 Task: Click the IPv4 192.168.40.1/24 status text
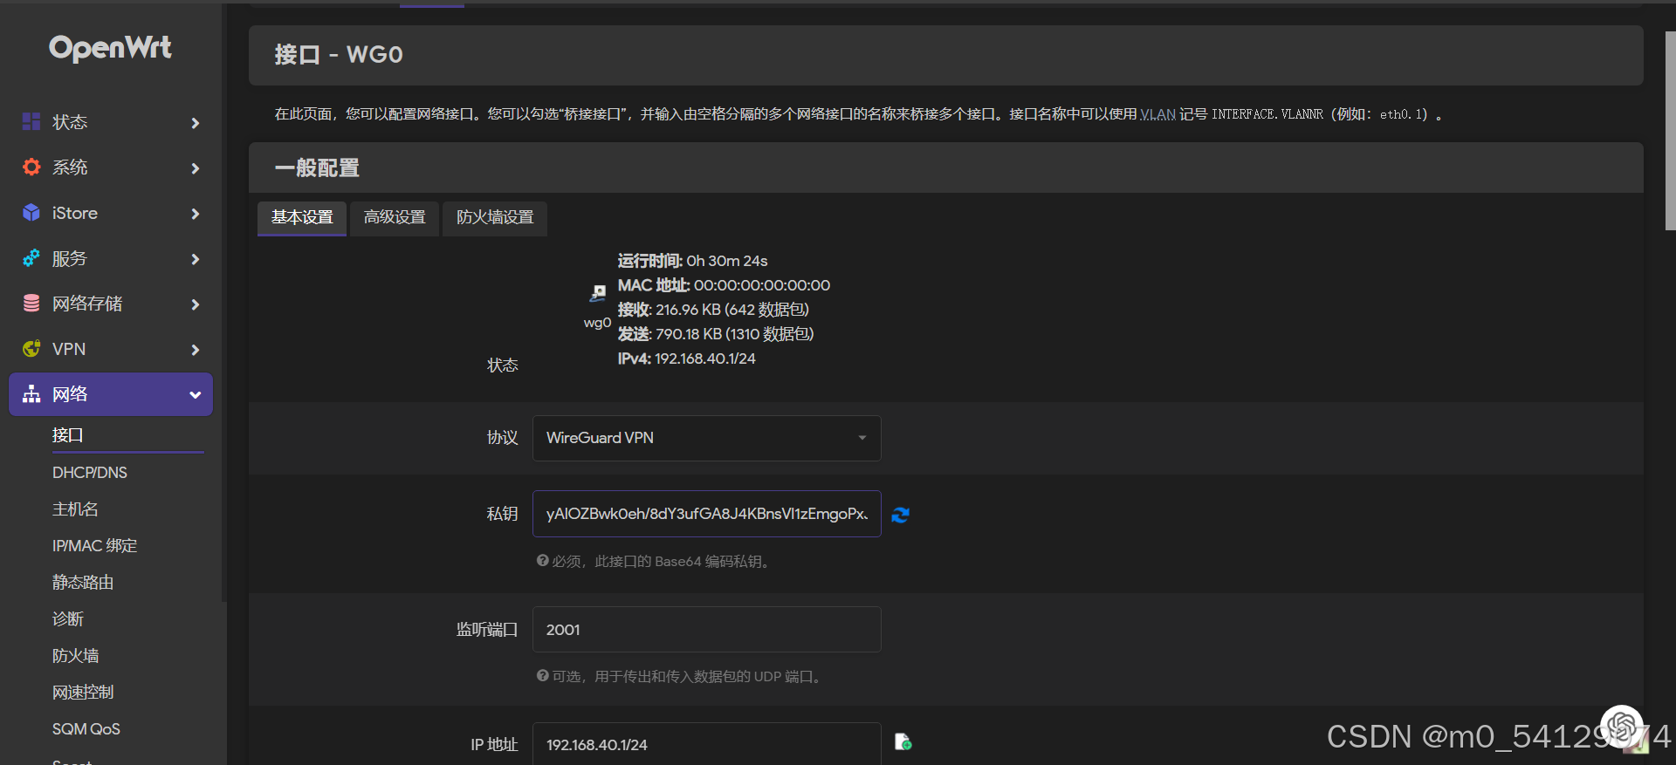pos(686,359)
